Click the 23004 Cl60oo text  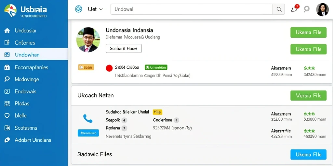(x=127, y=67)
